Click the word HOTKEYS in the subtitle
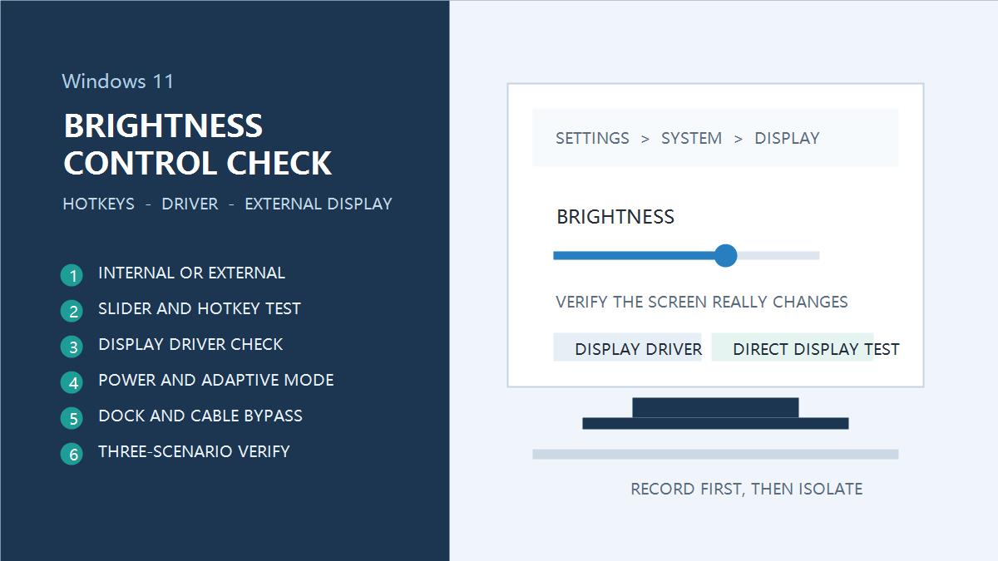 [x=98, y=204]
